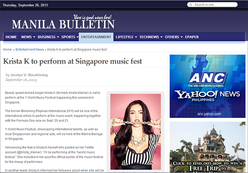248x173 pixels.
Task: Open the ANC Yahoo News Philippines ad
Action: pos(207,86)
